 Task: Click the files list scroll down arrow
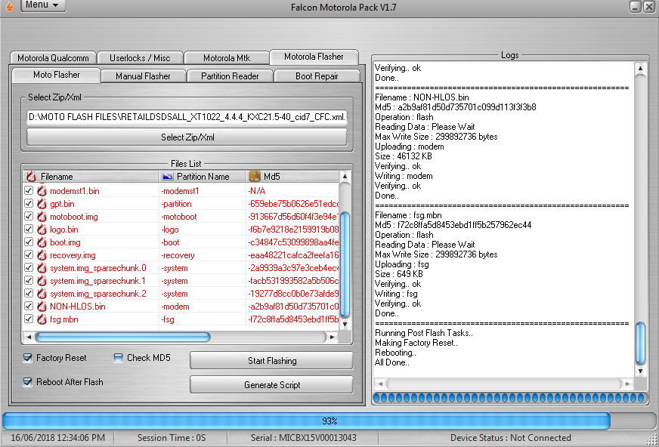click(x=345, y=325)
